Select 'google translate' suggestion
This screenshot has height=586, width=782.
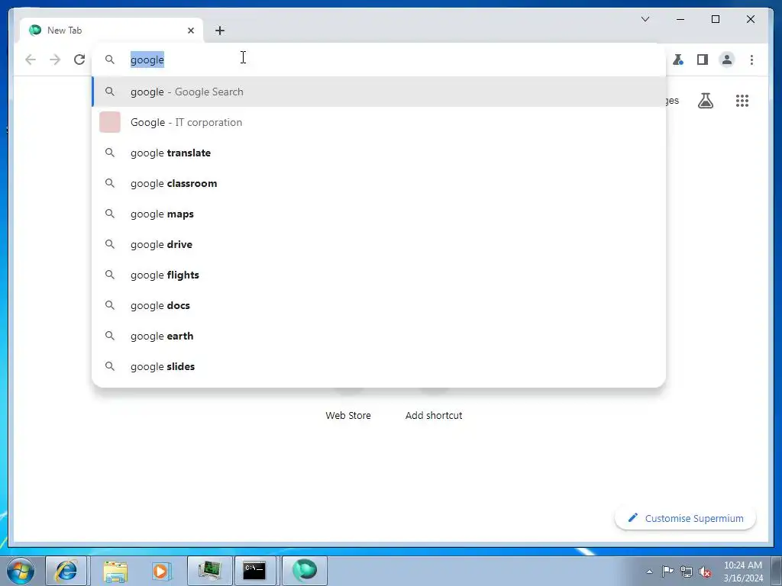click(379, 153)
